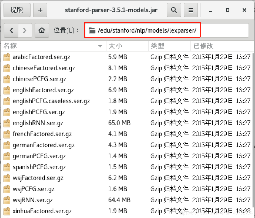Click the back navigation arrow
The height and width of the screenshot is (218, 255).
pyautogui.click(x=11, y=30)
